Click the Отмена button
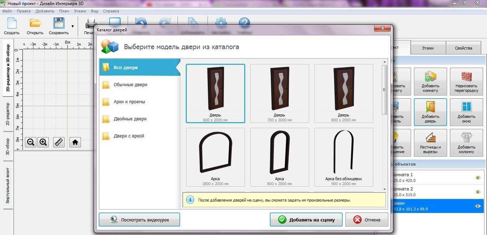This screenshot has height=235, width=487. click(367, 220)
